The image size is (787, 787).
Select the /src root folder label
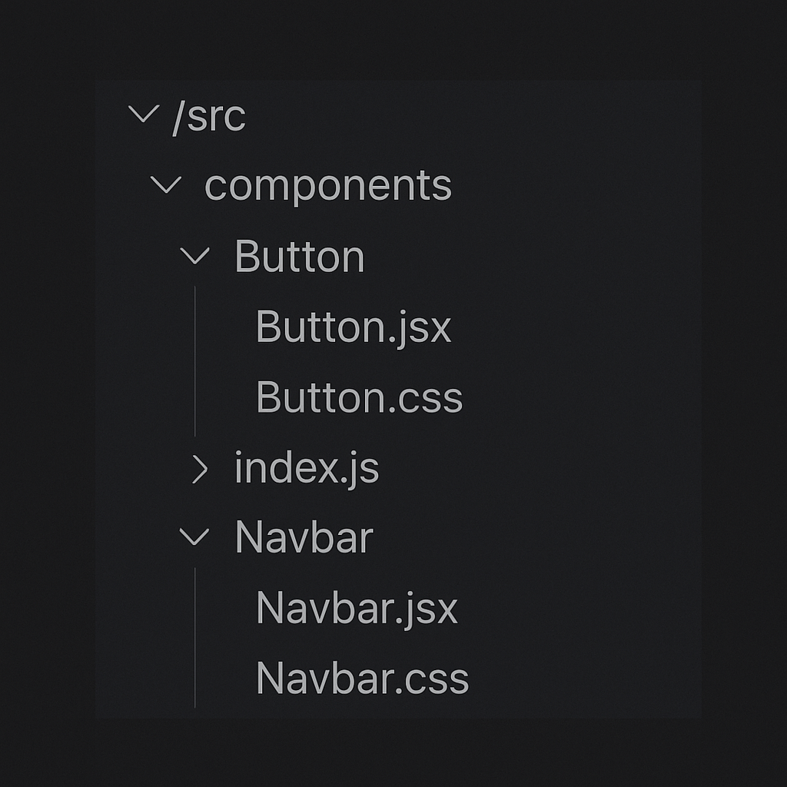point(209,117)
